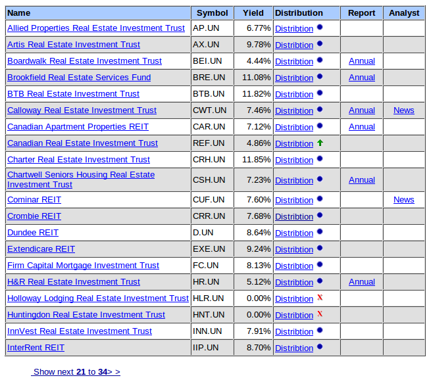Click the red X icon in HLR.UN row
The image size is (431, 378).
[x=320, y=297]
